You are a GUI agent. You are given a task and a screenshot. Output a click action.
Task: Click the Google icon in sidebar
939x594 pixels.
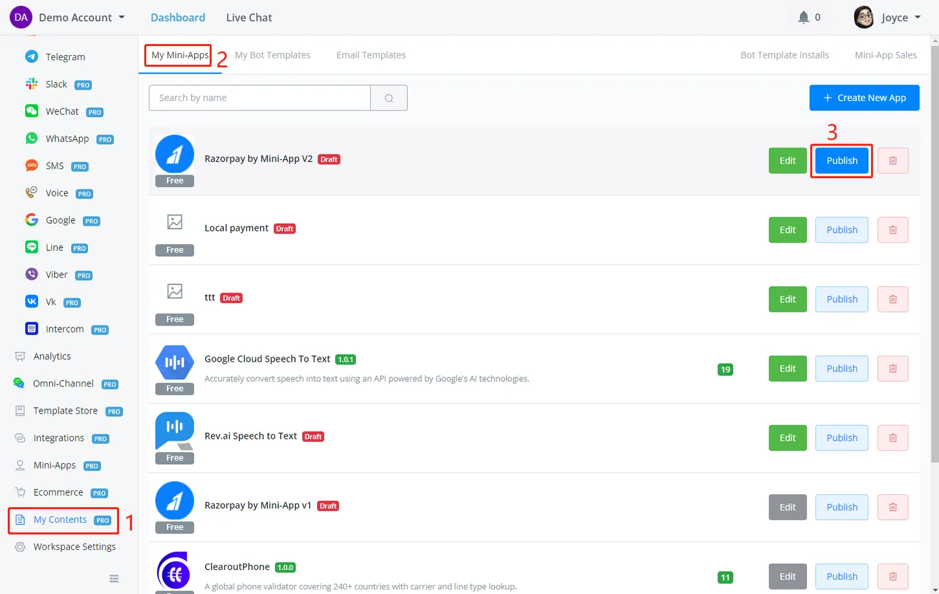[x=32, y=219]
